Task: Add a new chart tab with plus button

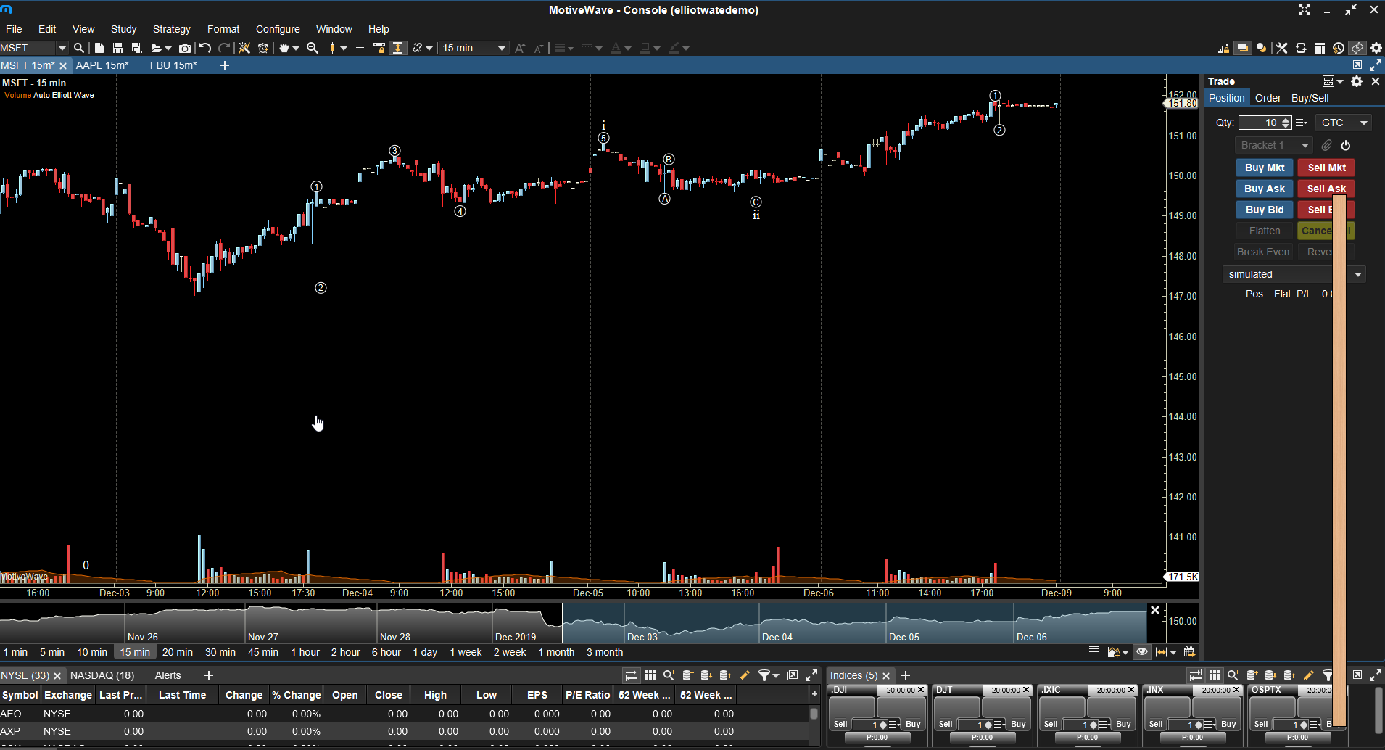Action: (x=225, y=65)
